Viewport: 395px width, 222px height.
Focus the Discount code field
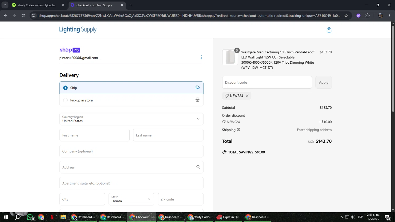point(267,82)
